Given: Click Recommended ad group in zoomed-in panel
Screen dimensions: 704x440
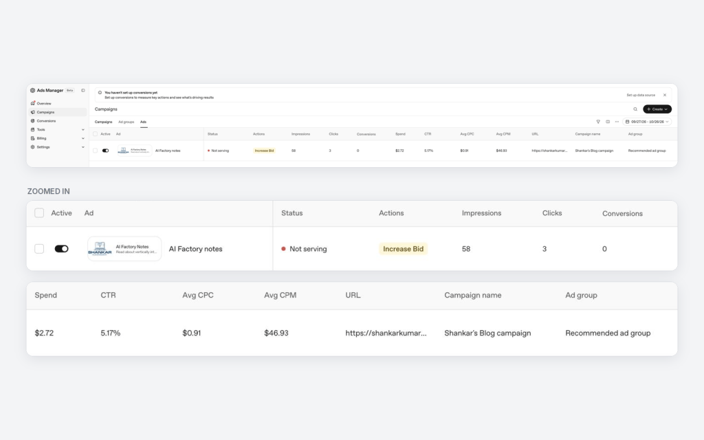Looking at the screenshot, I should (608, 333).
